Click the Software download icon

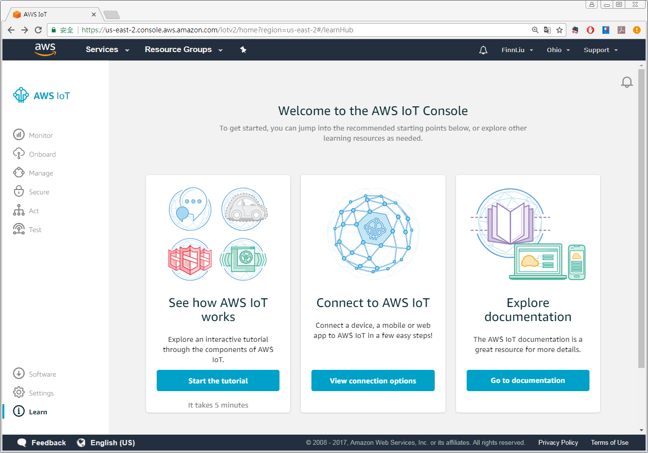coord(19,373)
